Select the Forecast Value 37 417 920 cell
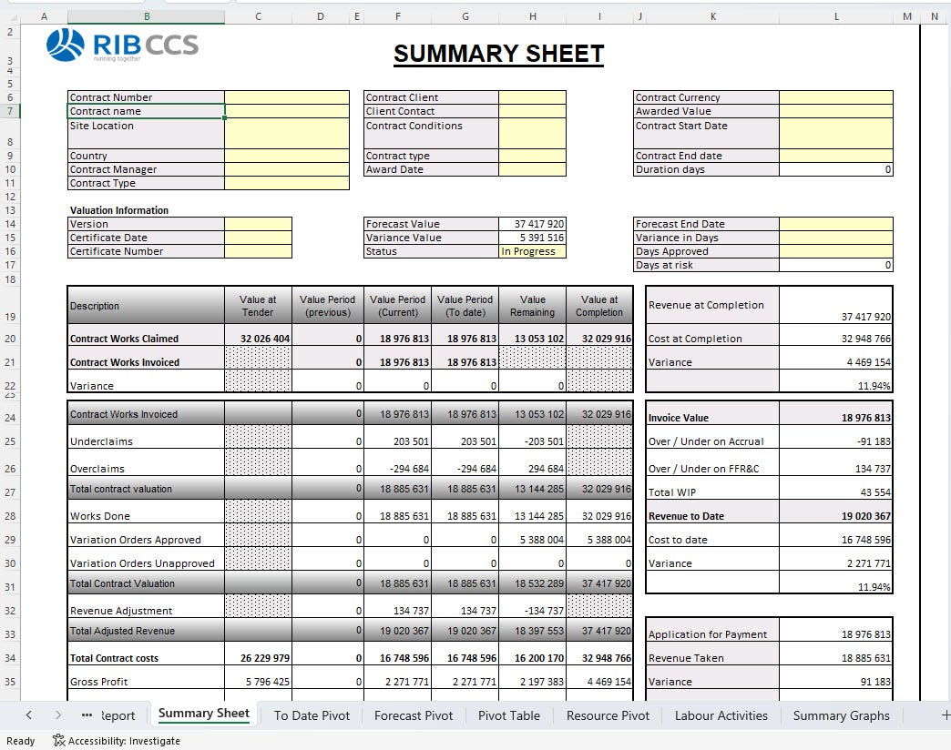 click(532, 224)
